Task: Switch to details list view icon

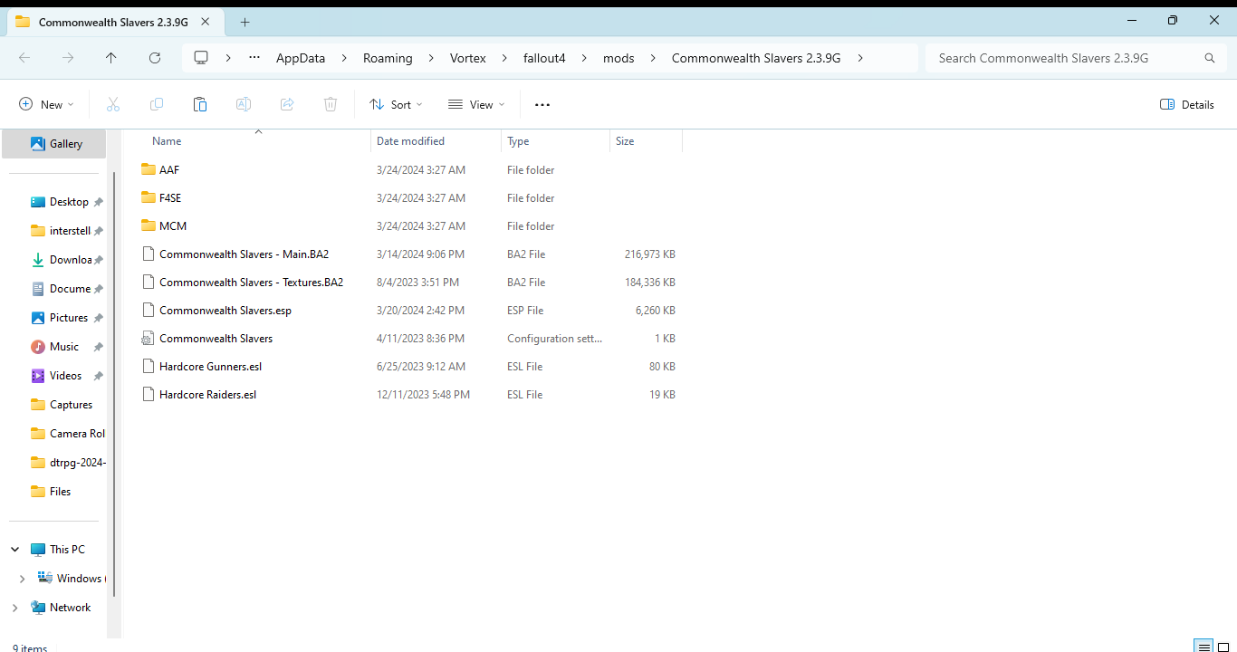Action: click(x=1203, y=647)
